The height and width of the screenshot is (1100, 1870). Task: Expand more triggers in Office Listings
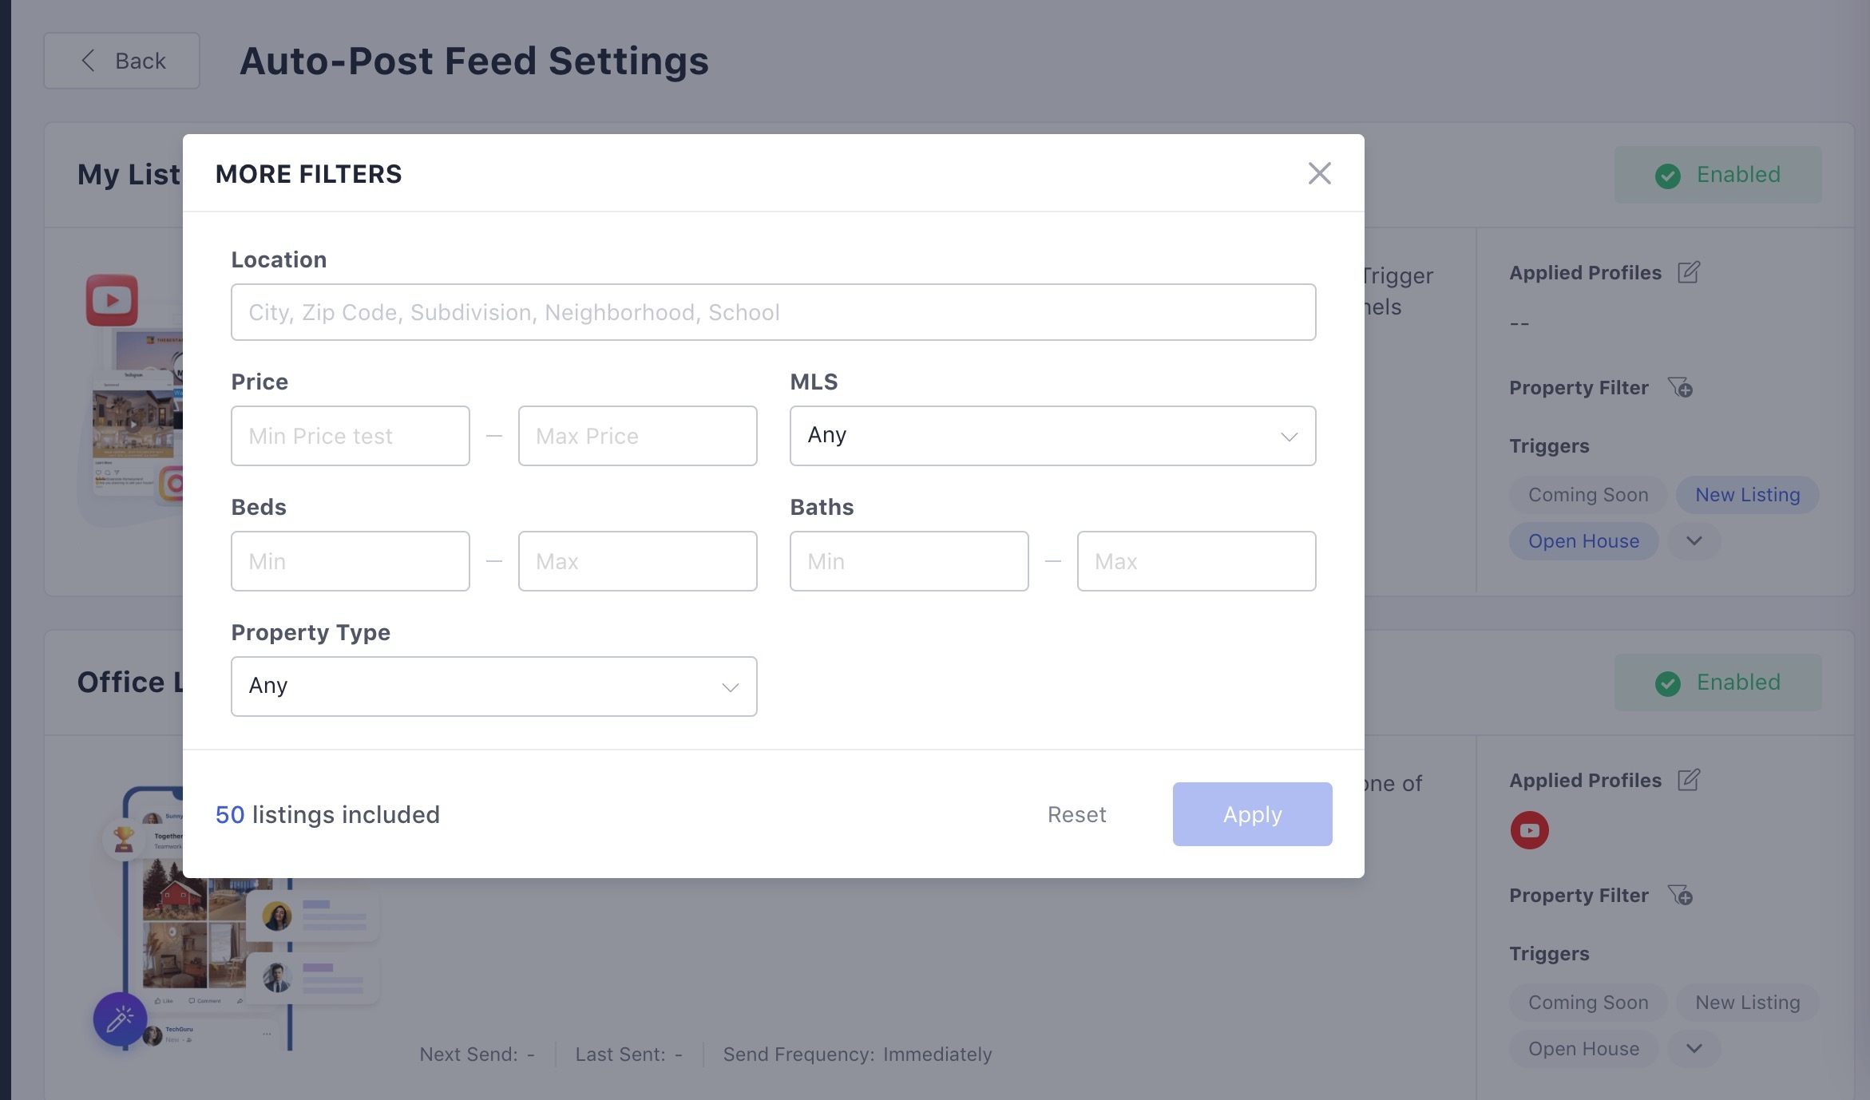point(1694,1049)
